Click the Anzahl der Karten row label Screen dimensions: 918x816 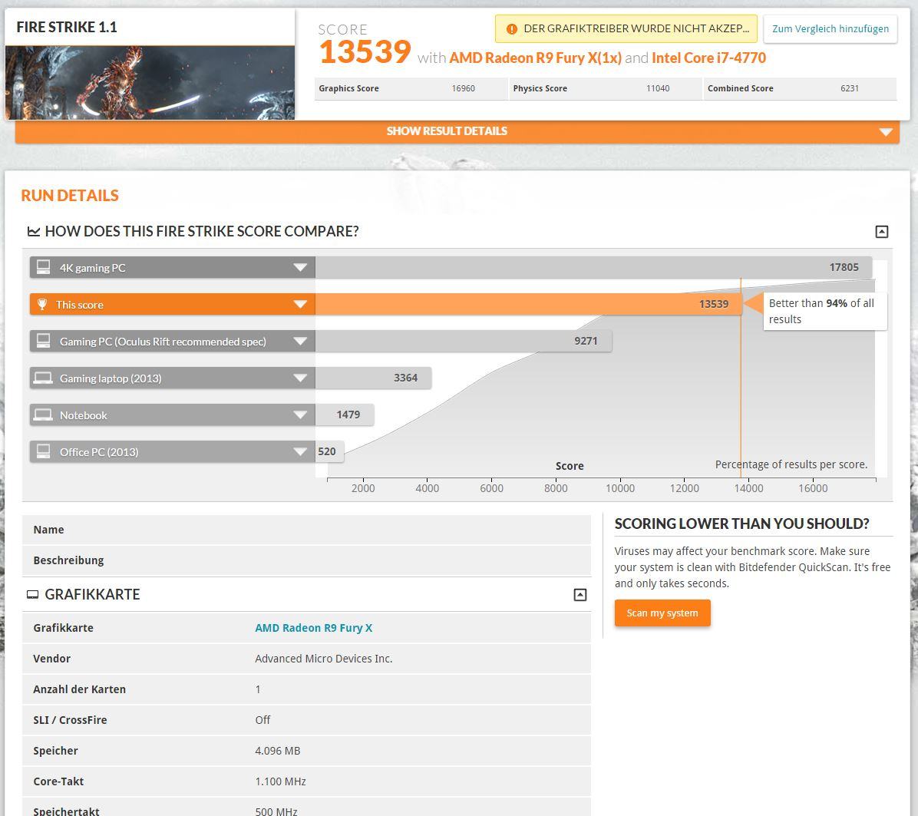80,689
